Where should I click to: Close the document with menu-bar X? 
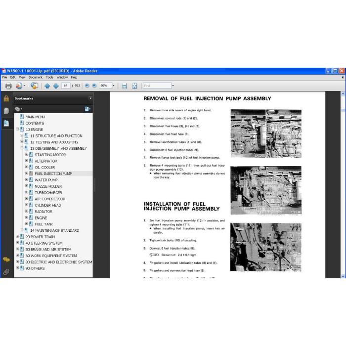tap(343, 77)
